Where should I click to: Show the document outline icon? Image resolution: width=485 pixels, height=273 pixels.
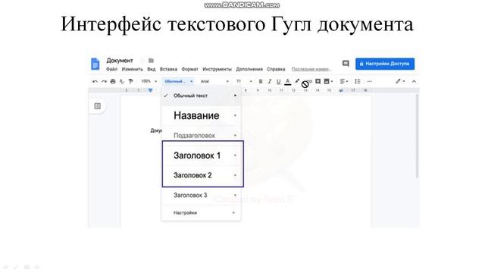coord(97,106)
